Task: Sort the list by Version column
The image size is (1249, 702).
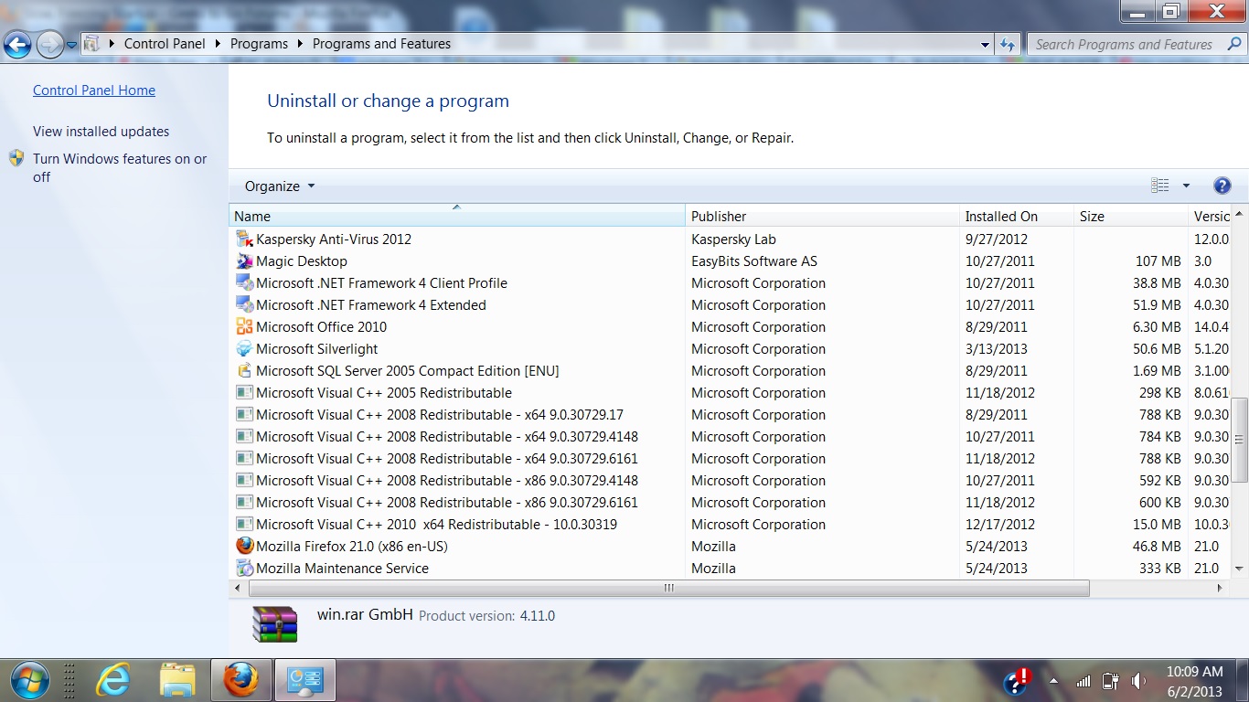Action: click(1210, 217)
